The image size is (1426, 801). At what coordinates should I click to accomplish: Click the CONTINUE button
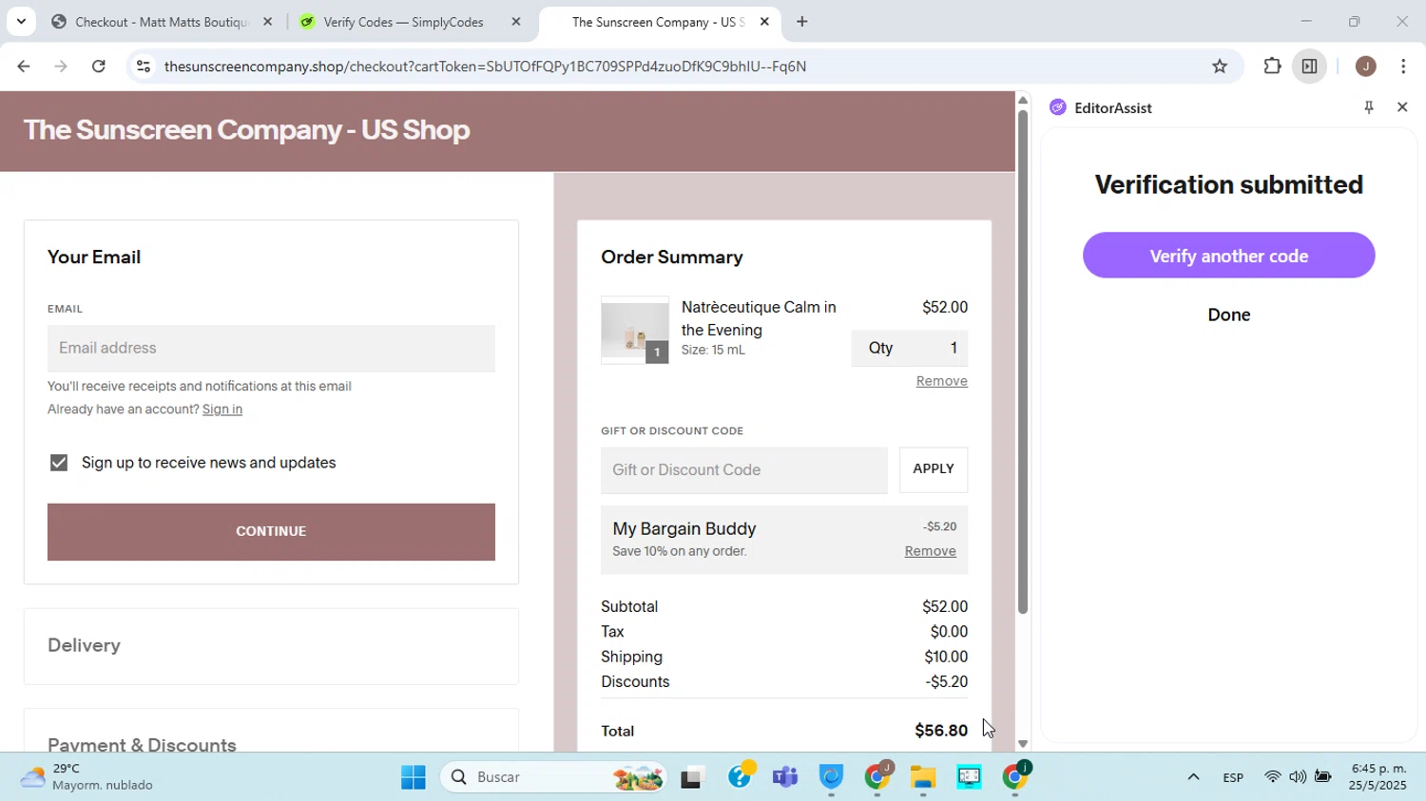[271, 531]
